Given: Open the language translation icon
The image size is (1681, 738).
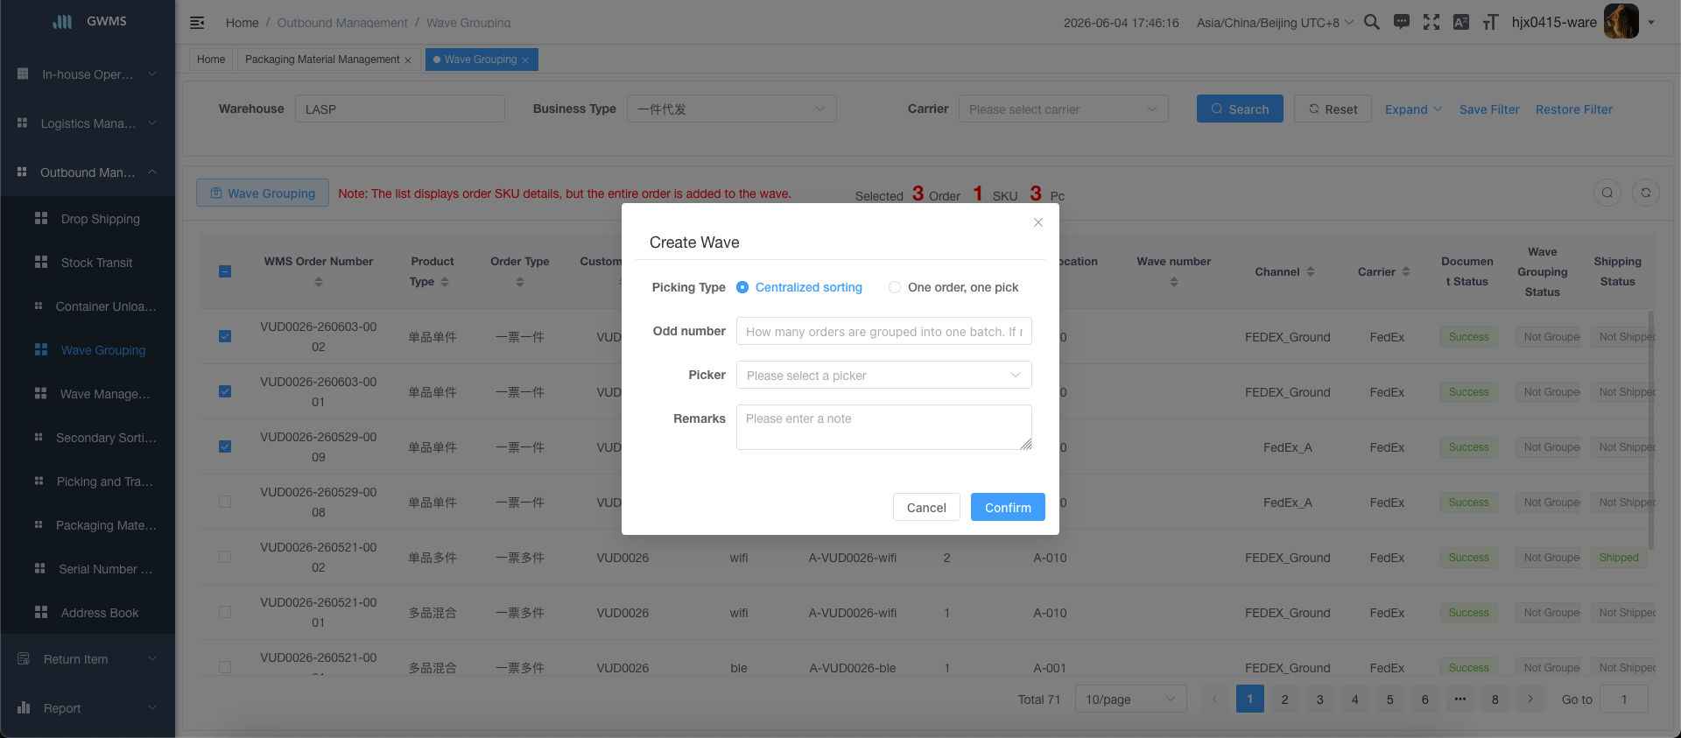Looking at the screenshot, I should pos(1461,22).
